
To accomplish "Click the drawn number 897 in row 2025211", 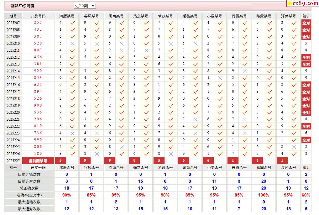I will [38, 50].
